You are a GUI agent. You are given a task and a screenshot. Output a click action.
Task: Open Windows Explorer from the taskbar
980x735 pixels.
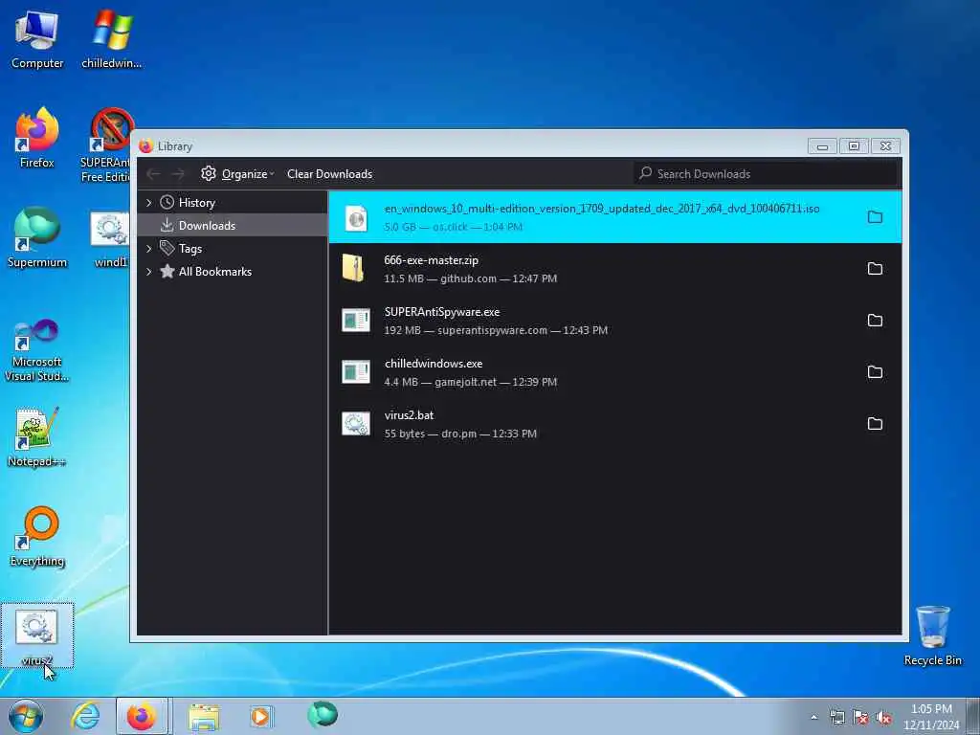point(204,717)
